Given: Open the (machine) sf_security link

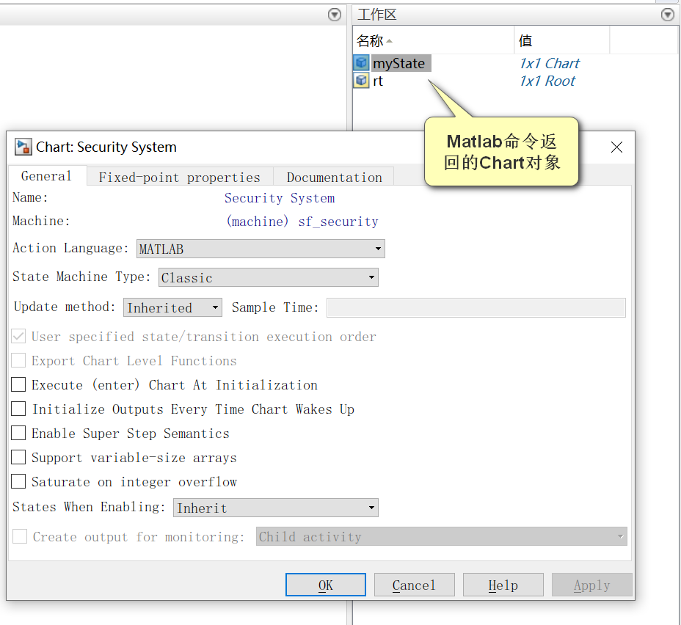Looking at the screenshot, I should pos(302,222).
